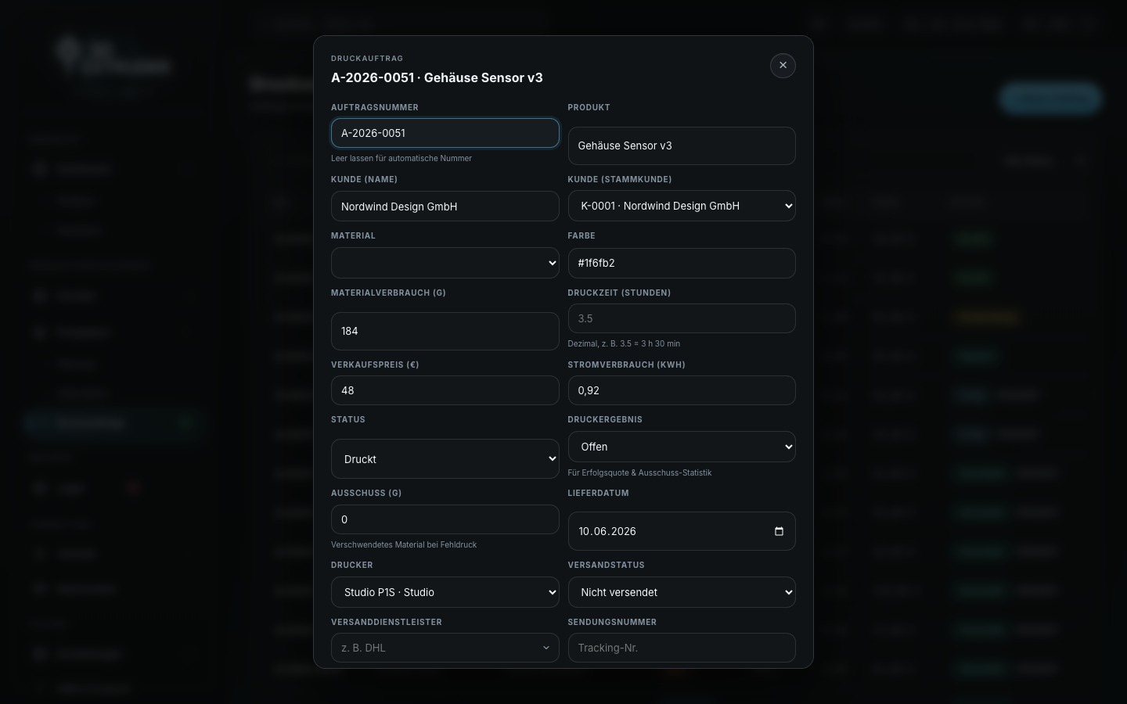Click the hint 'Verschwendetes Material bei Fehldruck'
This screenshot has height=704, width=1127.
coord(404,544)
